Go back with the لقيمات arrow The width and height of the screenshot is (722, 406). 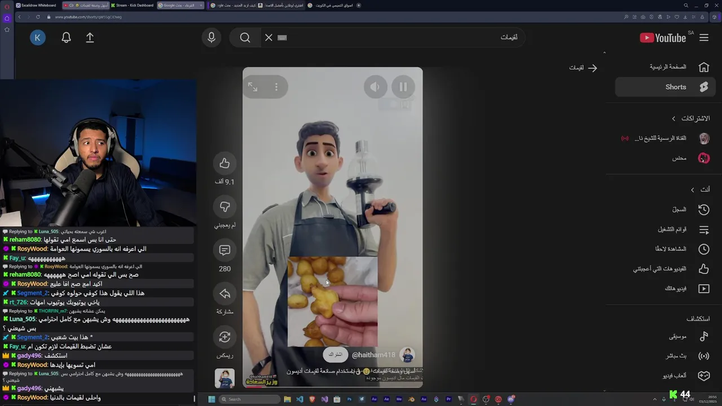coord(592,68)
